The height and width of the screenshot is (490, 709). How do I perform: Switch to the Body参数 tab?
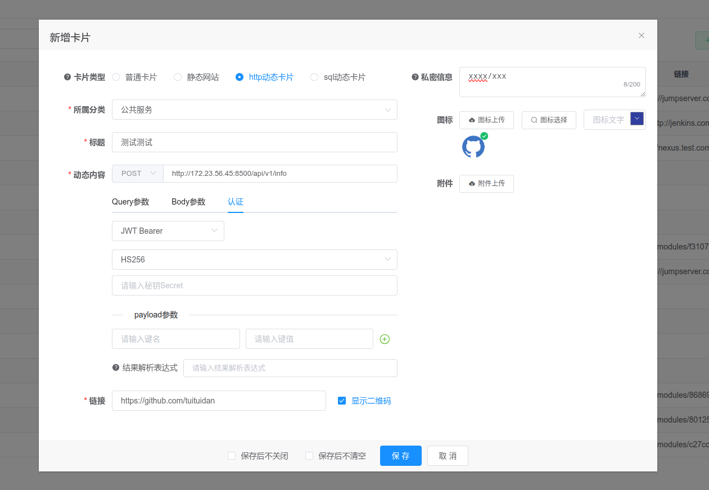click(188, 202)
